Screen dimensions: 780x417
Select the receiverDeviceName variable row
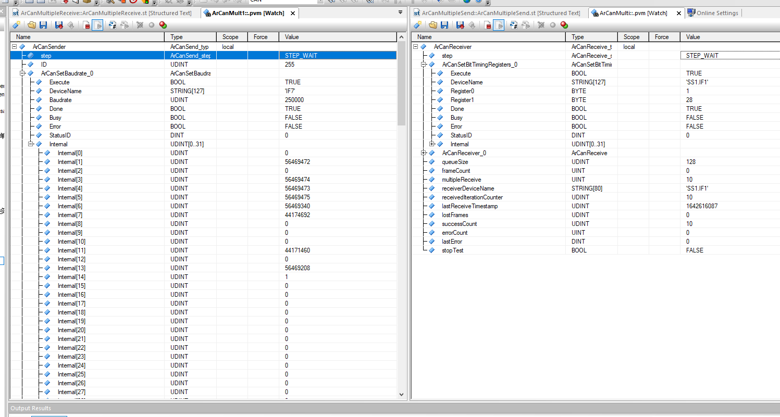(x=596, y=188)
